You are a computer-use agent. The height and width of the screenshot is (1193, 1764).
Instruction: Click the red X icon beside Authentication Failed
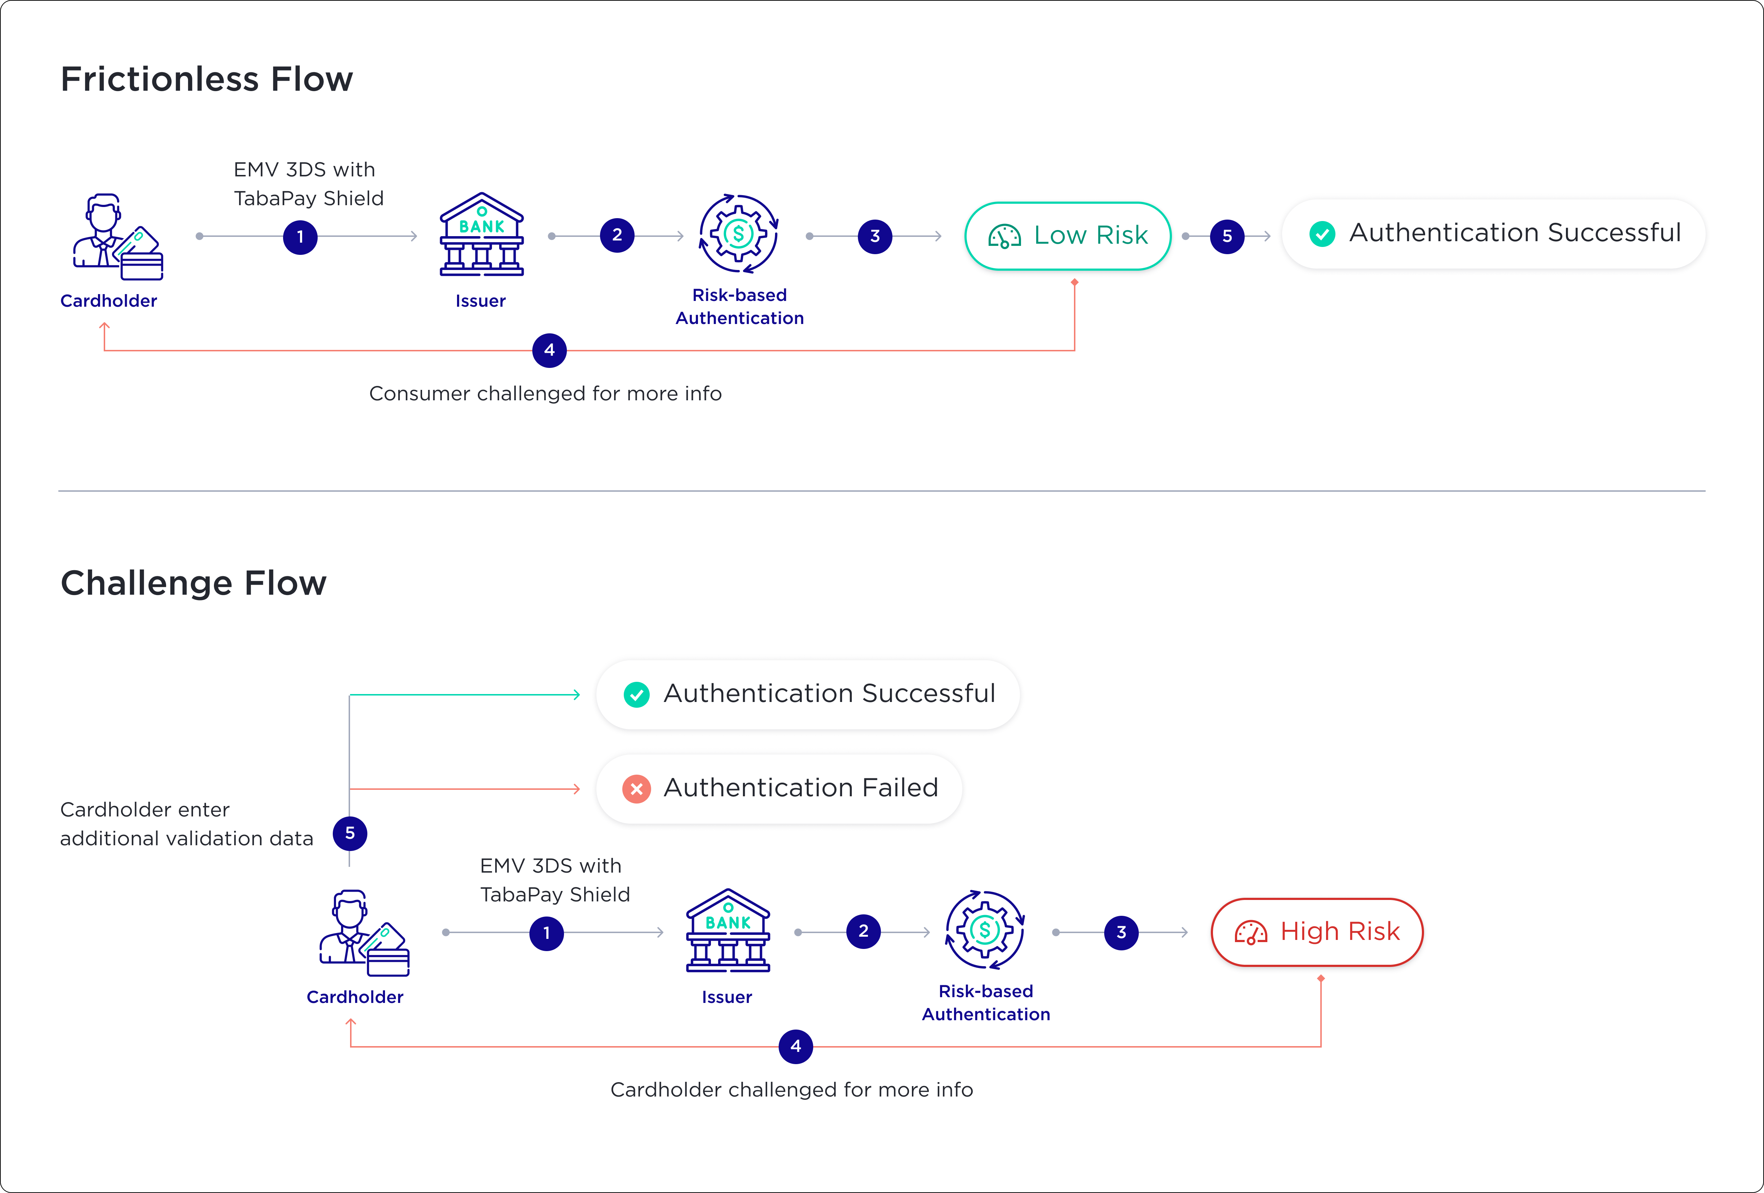point(636,789)
